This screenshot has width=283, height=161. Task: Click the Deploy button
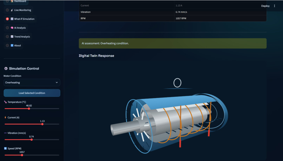[265, 6]
